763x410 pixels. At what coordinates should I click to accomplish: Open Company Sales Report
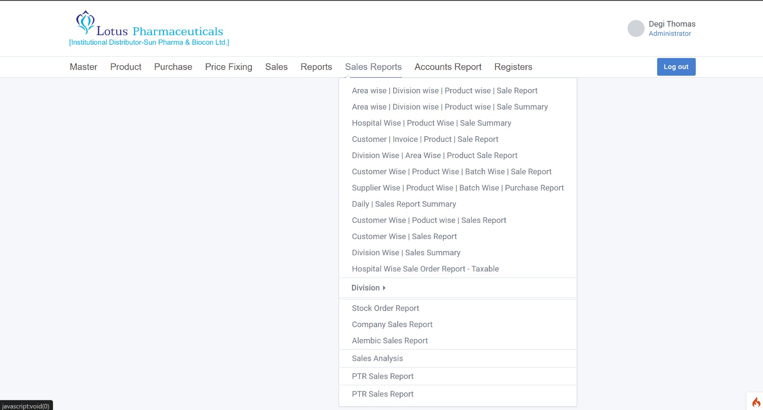tap(392, 324)
